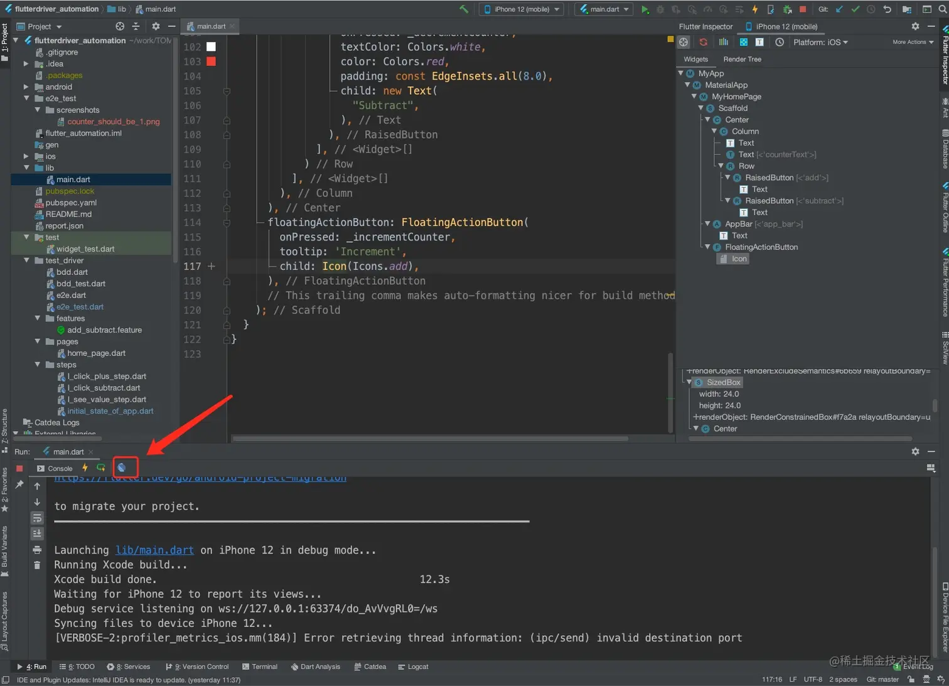Switch to the Render Tree tab
949x686 pixels.
tap(742, 59)
